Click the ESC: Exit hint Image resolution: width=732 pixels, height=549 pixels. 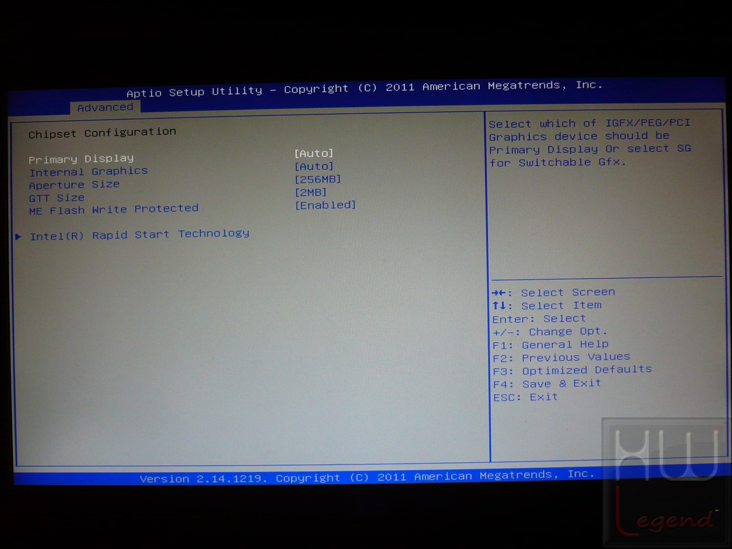(x=526, y=397)
